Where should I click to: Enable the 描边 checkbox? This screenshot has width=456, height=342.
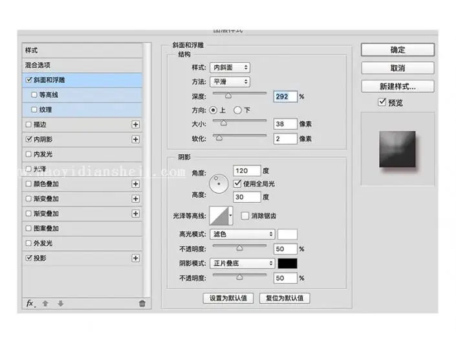pyautogui.click(x=28, y=124)
